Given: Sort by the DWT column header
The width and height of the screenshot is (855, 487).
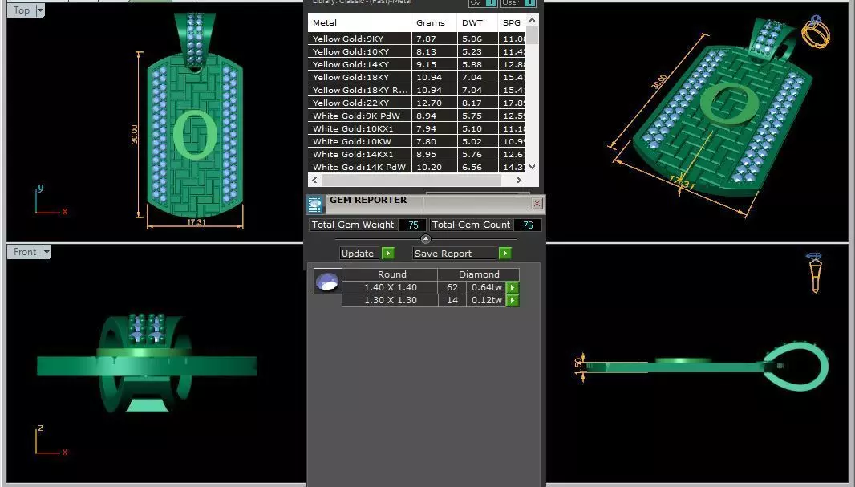Looking at the screenshot, I should (x=477, y=23).
